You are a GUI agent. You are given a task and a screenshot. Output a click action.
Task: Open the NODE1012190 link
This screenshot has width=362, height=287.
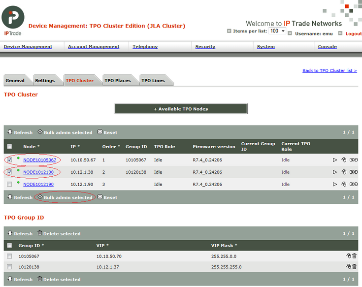(x=38, y=184)
